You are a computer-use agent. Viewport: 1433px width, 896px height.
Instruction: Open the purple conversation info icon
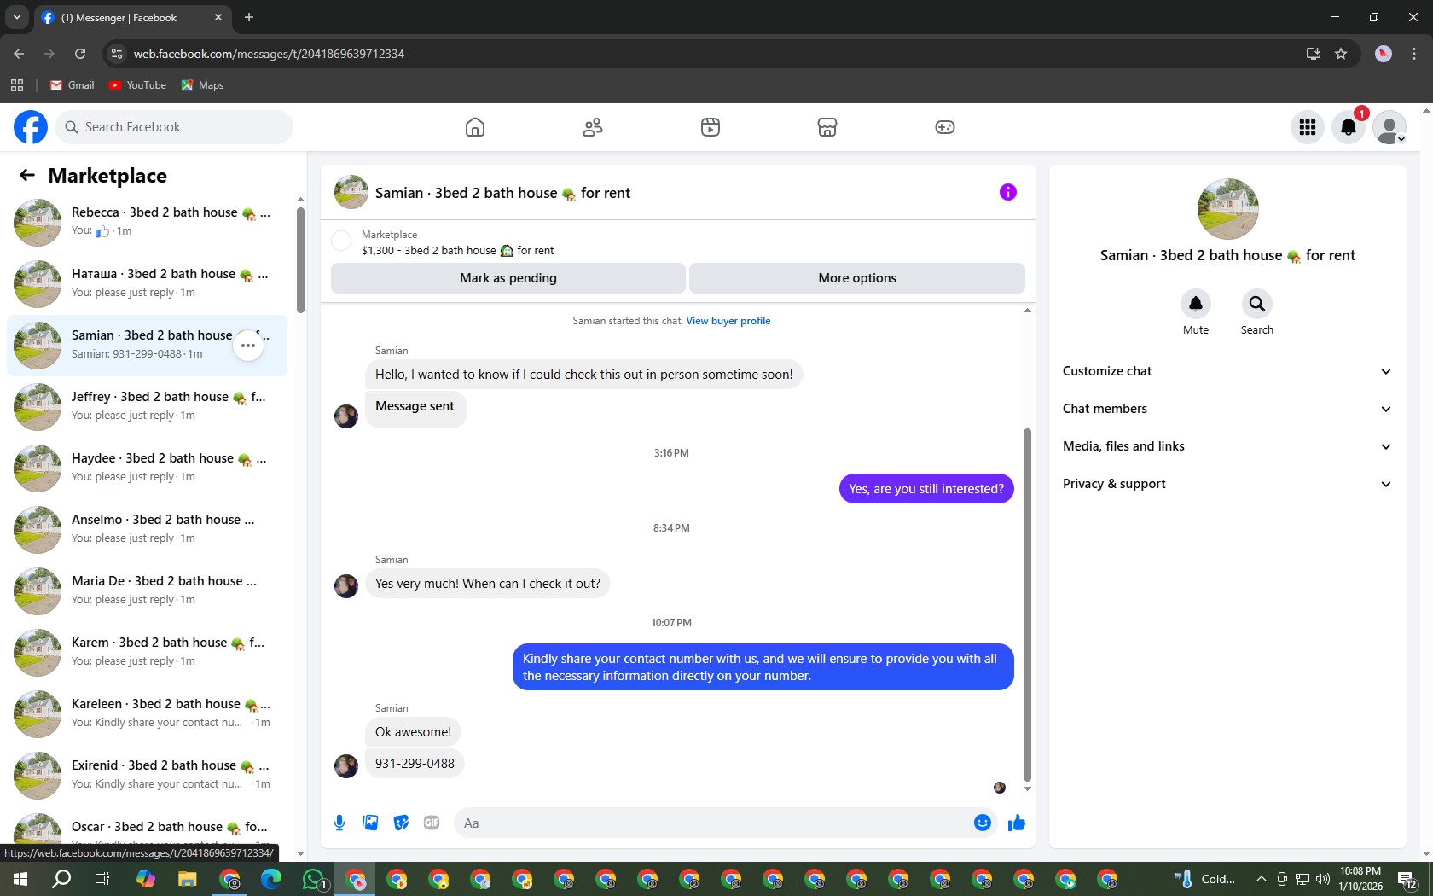tap(1008, 192)
